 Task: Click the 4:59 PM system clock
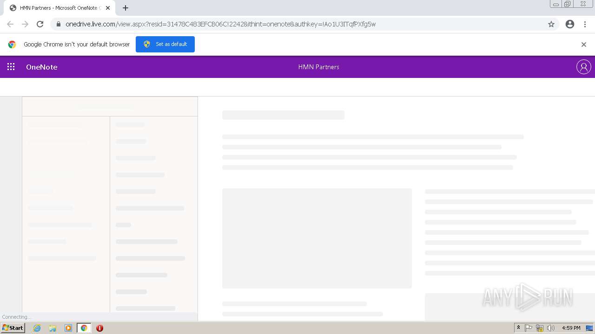[571, 328]
